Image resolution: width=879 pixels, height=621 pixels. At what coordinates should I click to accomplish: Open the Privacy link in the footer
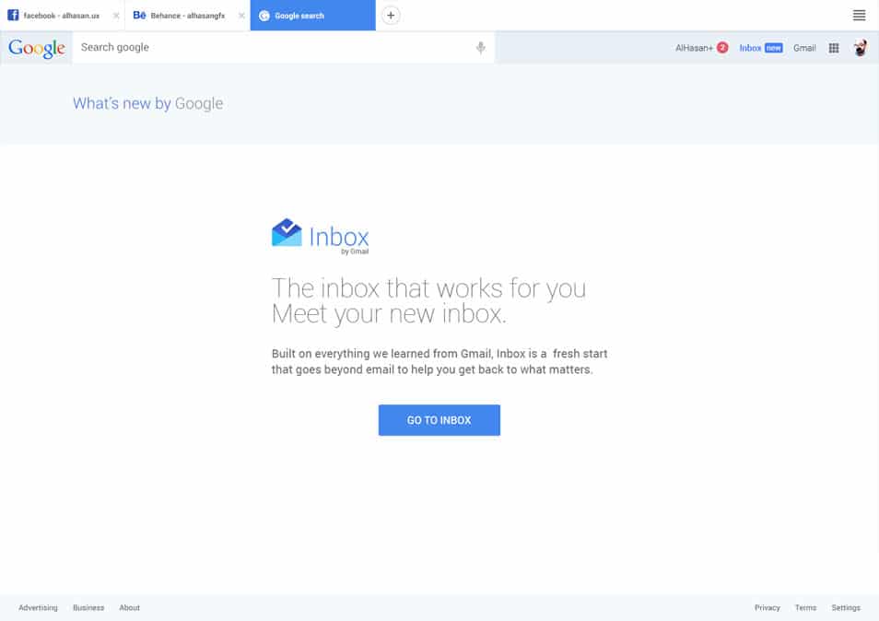click(767, 607)
